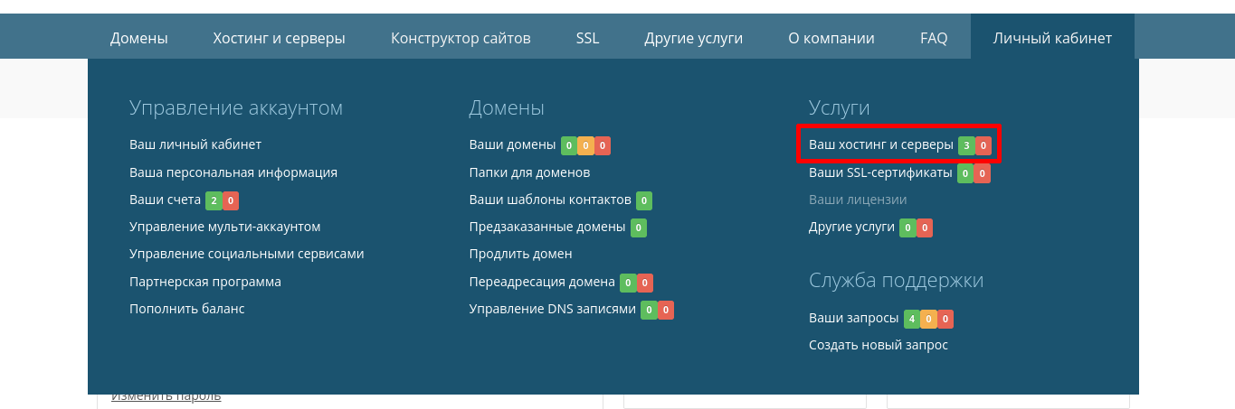The height and width of the screenshot is (409, 1235).
Task: Open Ваш личный кабинет link
Action: coord(195,144)
